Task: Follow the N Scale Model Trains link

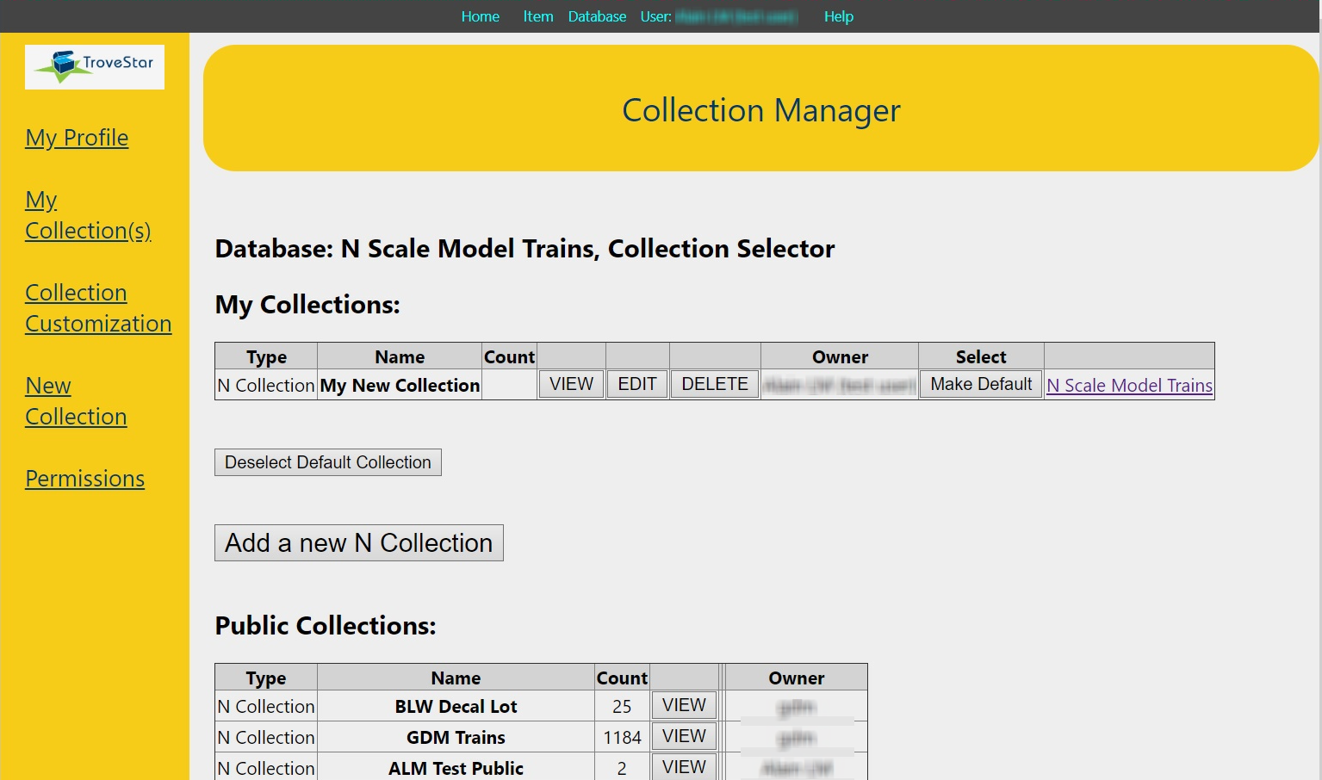Action: [x=1129, y=386]
